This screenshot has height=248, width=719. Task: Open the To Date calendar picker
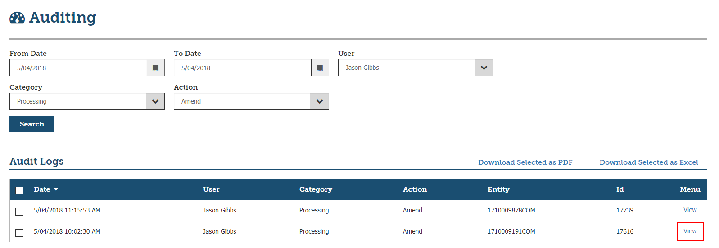click(320, 68)
